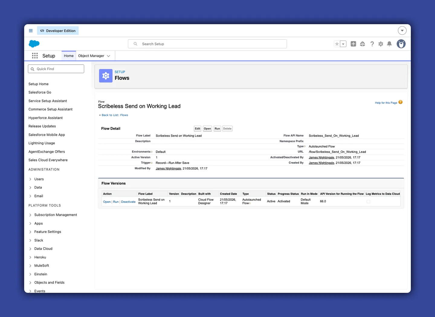The image size is (435, 317).
Task: Open Service Setup Assistant
Action: (x=48, y=101)
